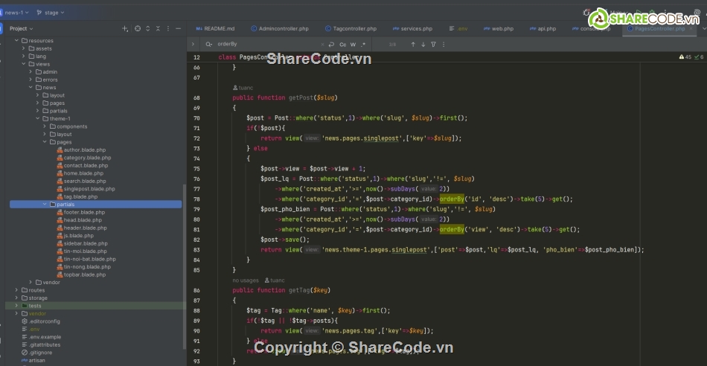Click the 6 weak warnings check indicator

click(699, 57)
